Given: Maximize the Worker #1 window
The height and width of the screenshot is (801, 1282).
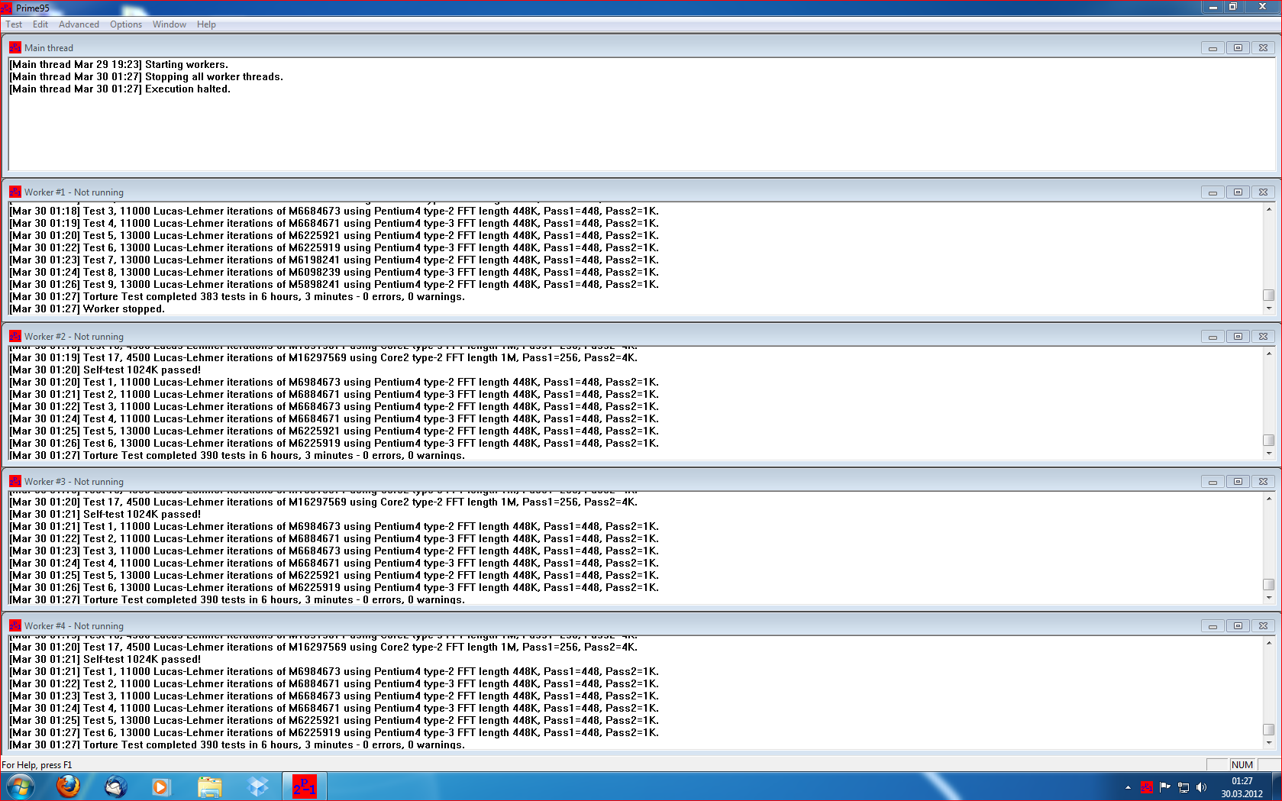Looking at the screenshot, I should (x=1238, y=192).
